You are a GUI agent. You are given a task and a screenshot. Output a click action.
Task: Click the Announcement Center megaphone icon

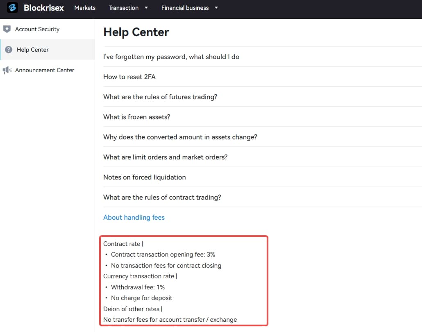tap(7, 70)
